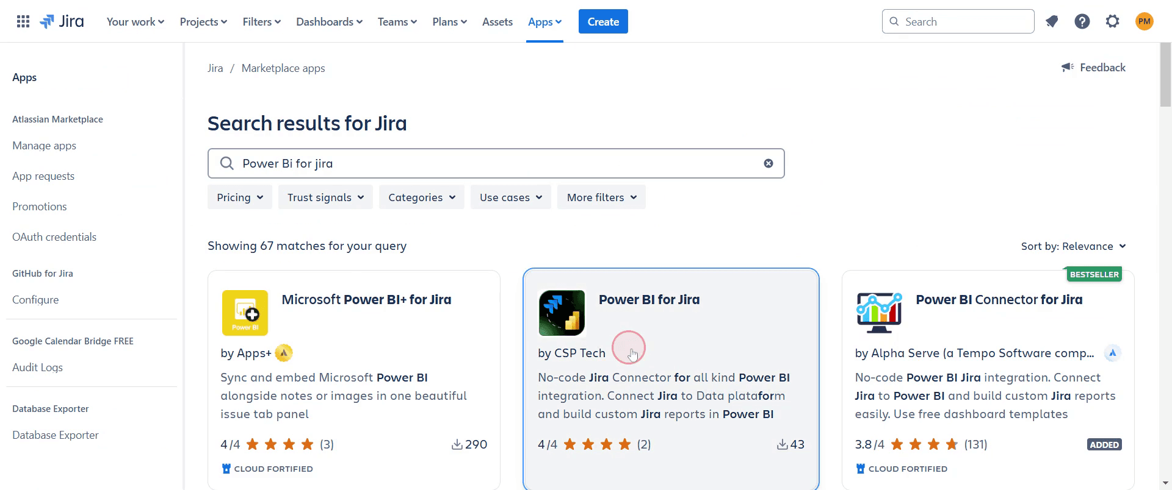Click the star rating on Power BI for Jira
This screenshot has height=490, width=1172.
[597, 444]
